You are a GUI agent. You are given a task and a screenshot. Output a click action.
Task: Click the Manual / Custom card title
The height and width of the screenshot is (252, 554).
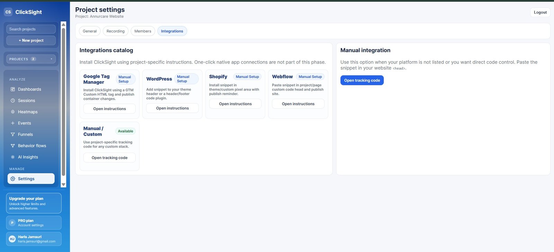(93, 131)
